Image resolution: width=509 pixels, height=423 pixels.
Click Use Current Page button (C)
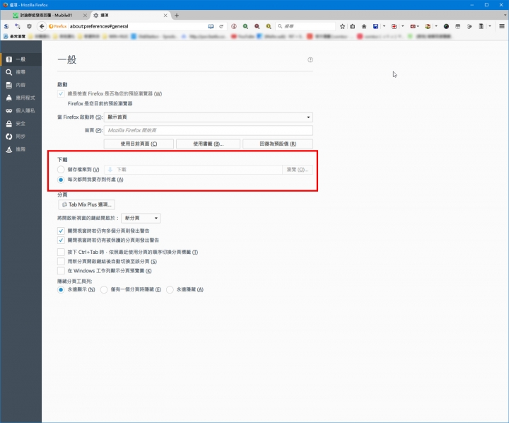139,144
